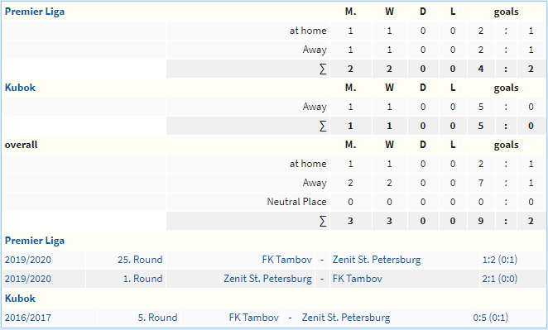Open the 25. Round link
548x330 pixels.
pyautogui.click(x=140, y=260)
